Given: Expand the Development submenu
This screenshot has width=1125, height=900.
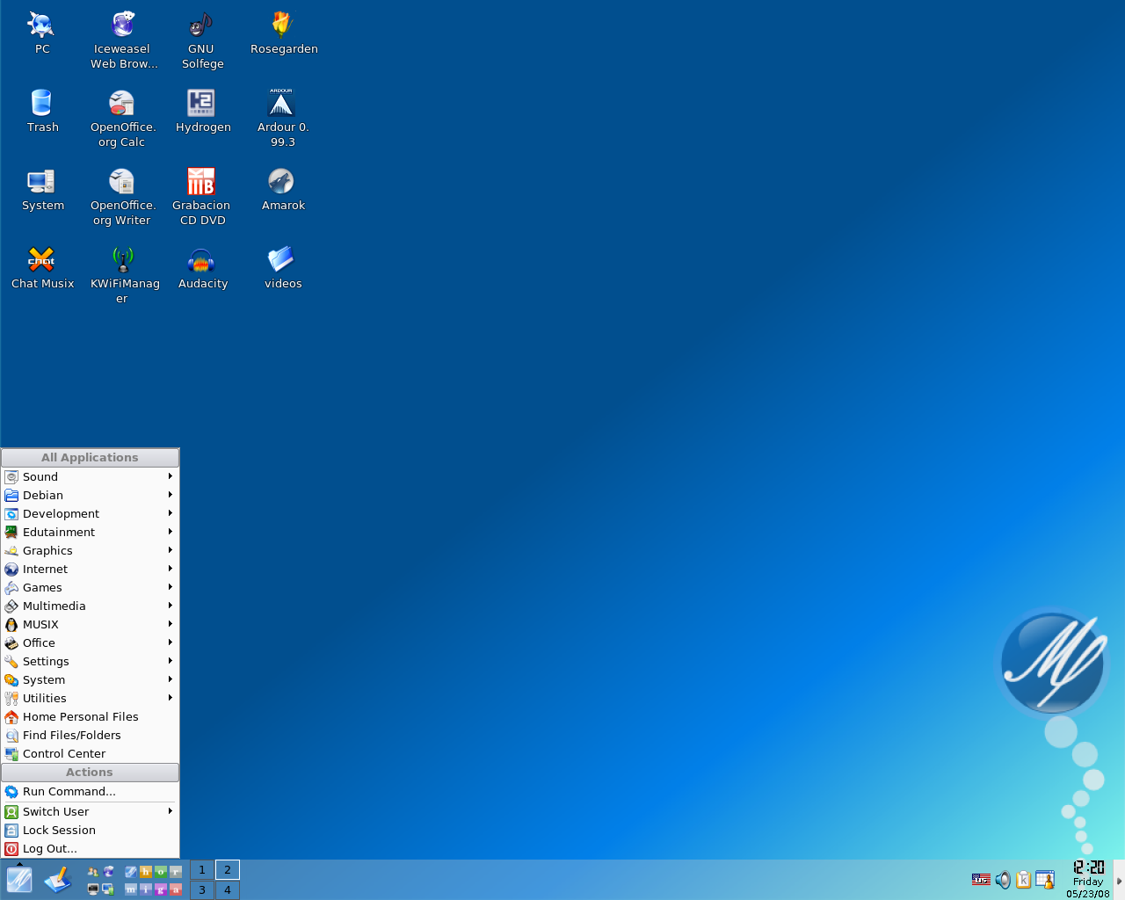Looking at the screenshot, I should click(x=90, y=513).
